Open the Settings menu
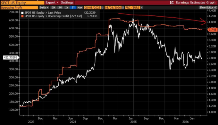Image resolution: width=218 pixels, height=125 pixels. [x=67, y=3]
